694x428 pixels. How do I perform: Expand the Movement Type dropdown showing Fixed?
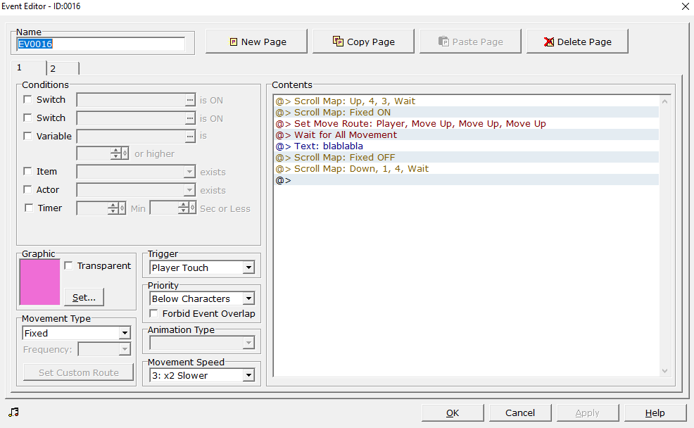pos(125,333)
